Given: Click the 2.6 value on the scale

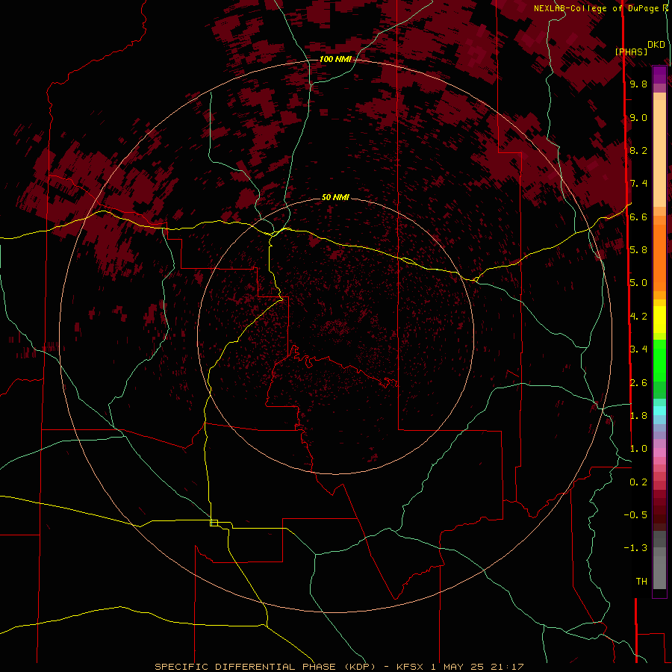Looking at the screenshot, I should click(x=638, y=383).
